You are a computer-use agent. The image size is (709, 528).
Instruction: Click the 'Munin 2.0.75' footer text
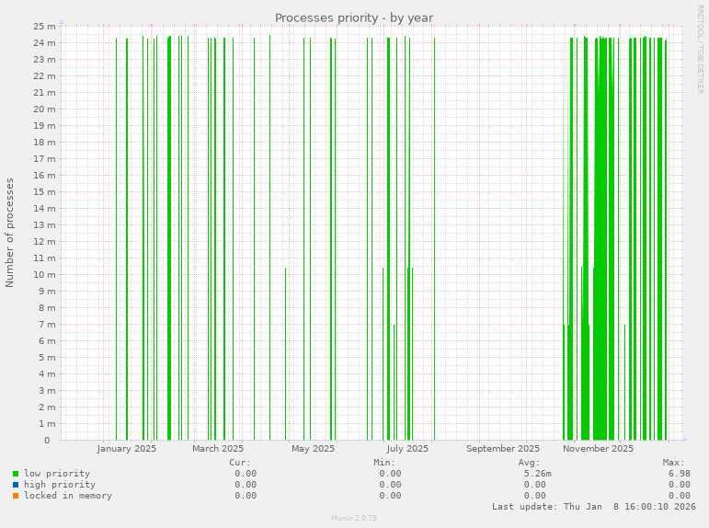354,518
